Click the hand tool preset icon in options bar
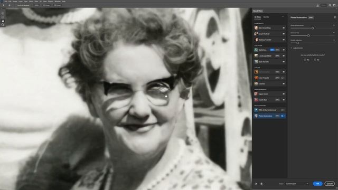 pos(10,5)
